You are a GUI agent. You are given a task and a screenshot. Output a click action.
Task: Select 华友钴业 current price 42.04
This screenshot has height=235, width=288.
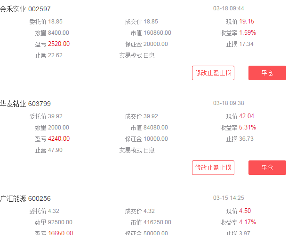coord(247,116)
